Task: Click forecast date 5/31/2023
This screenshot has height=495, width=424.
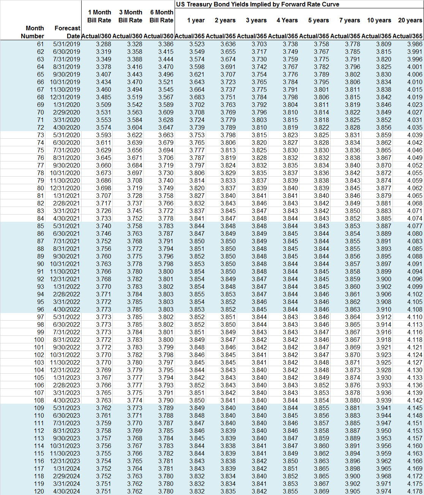Action: coord(66,408)
